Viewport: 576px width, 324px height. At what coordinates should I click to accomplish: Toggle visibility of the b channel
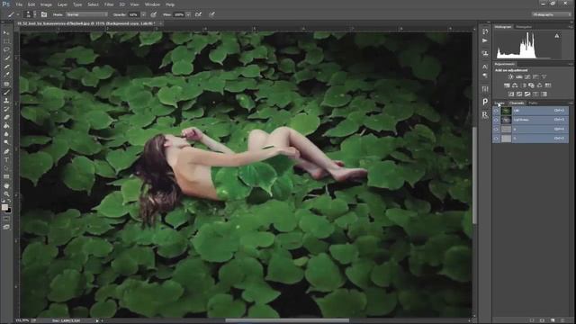[496, 139]
